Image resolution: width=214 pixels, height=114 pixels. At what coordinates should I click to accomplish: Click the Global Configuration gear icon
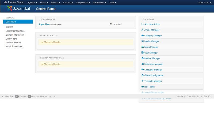click(142, 75)
